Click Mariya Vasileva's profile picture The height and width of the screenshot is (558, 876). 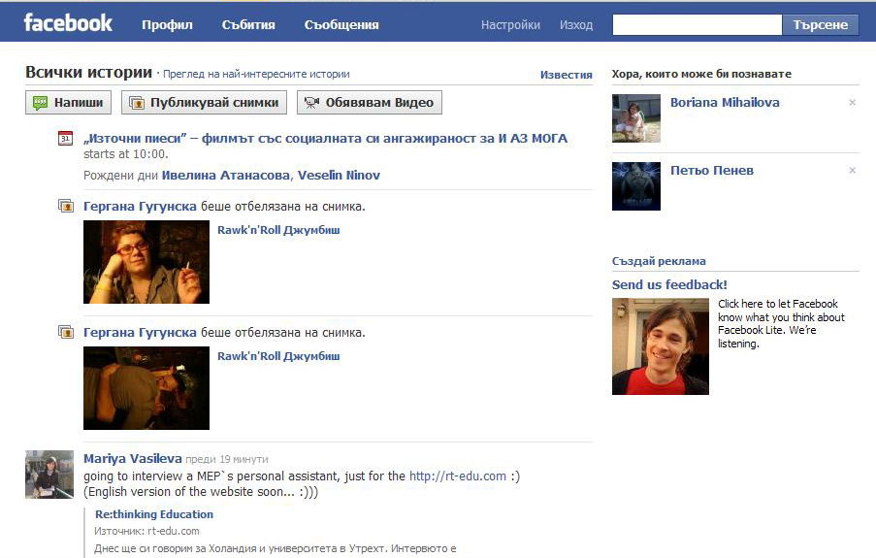[x=49, y=475]
